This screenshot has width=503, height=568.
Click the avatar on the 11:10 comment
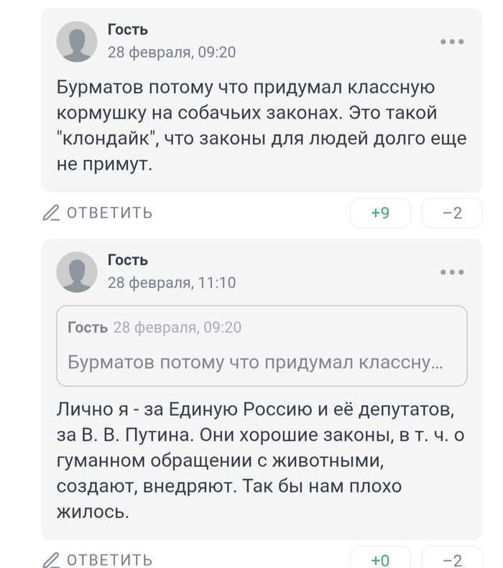click(77, 271)
